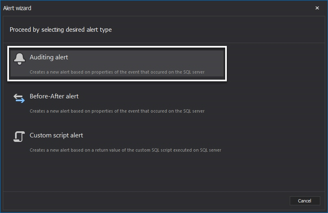
Task: Click the Before-After double arrows icon
Action: [x=19, y=98]
